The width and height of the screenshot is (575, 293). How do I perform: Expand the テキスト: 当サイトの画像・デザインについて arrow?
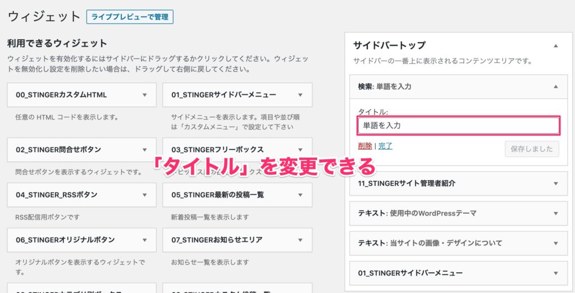(x=556, y=243)
